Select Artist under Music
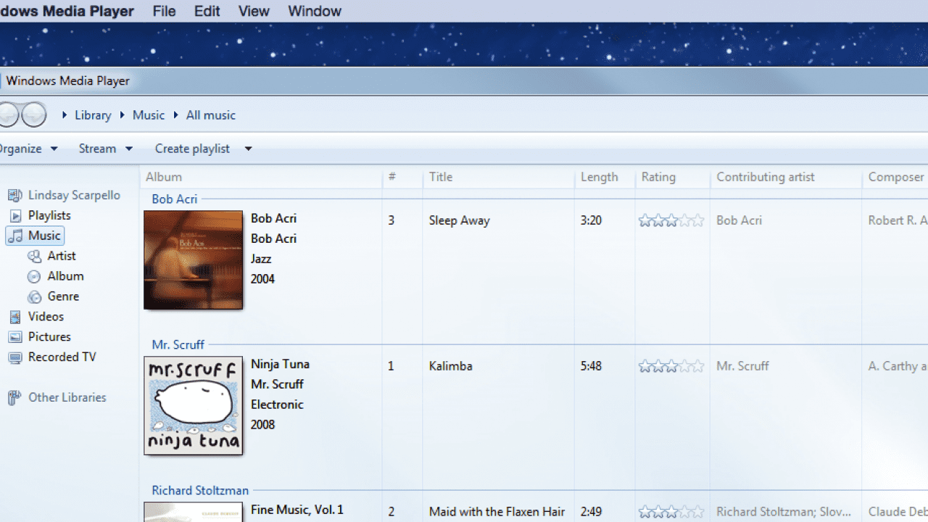Viewport: 928px width, 522px height. [62, 256]
